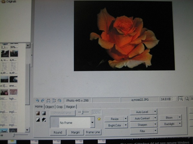Viewport: 193px width, 144px height.
Task: Click the a,rrose22.JPG file name field
Action: (x=140, y=100)
